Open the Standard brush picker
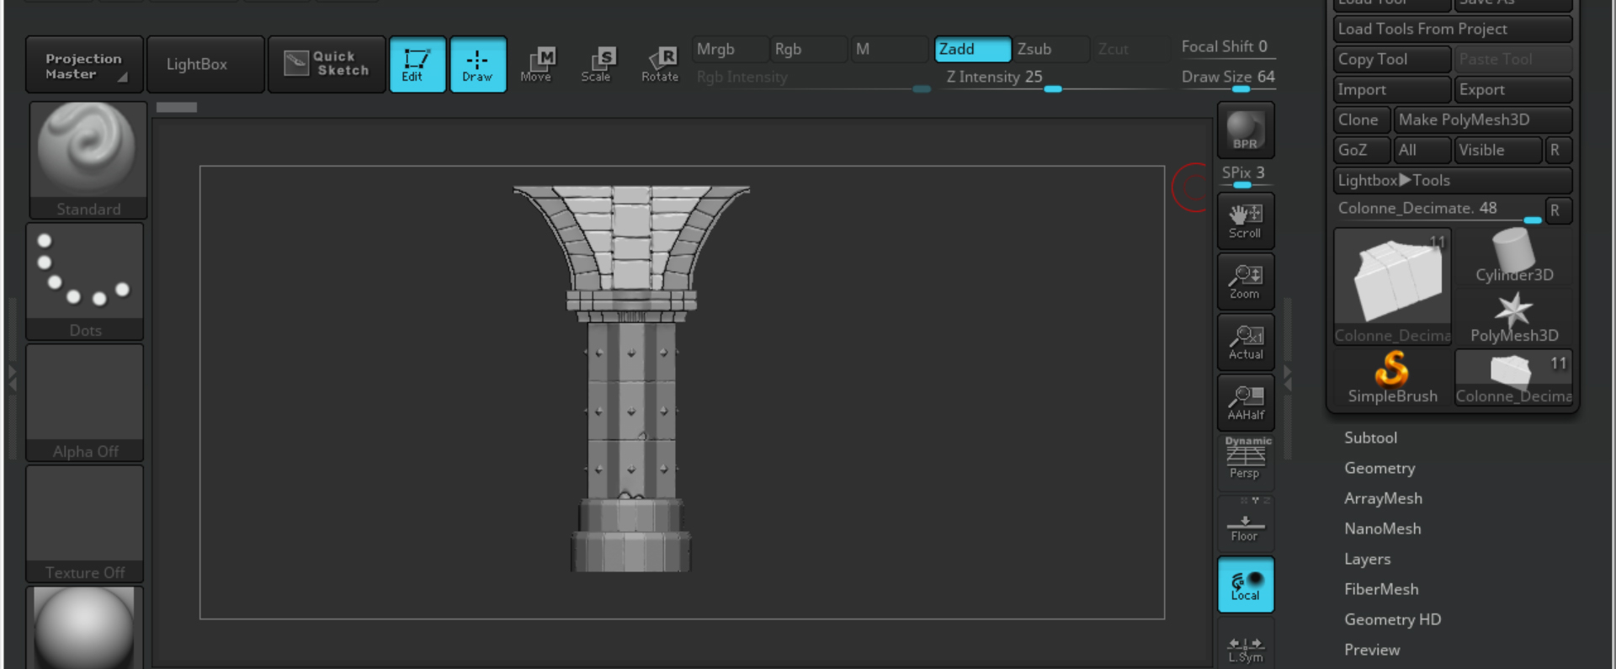The image size is (1616, 669). tap(88, 160)
